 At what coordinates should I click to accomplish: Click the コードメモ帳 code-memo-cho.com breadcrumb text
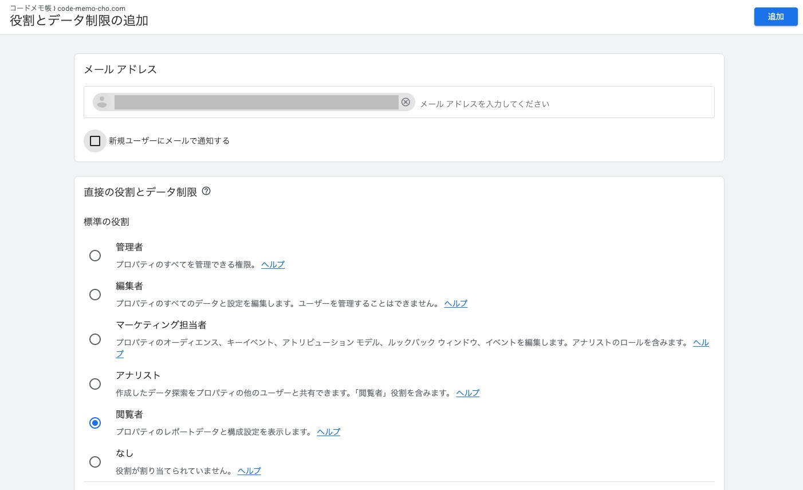(68, 9)
